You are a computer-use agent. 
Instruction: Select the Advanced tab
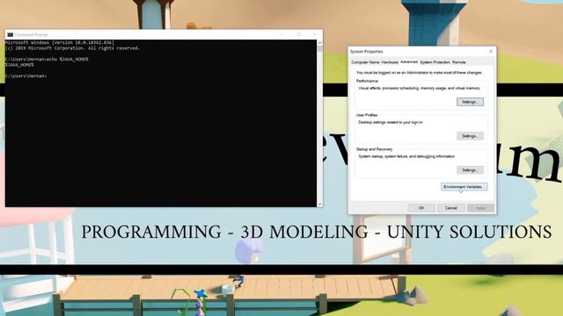409,62
